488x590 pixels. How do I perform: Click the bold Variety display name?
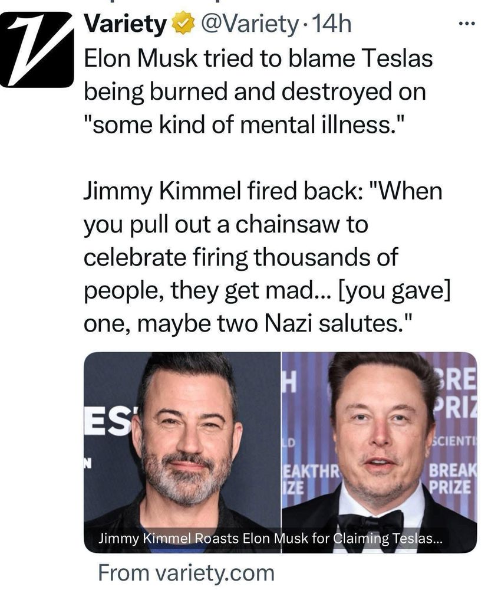(x=126, y=25)
